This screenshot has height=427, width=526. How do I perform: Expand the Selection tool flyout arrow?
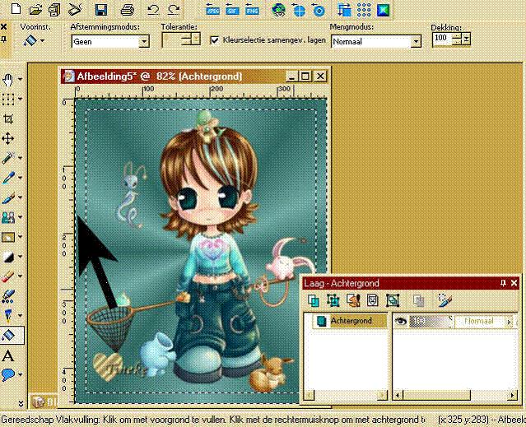20,100
